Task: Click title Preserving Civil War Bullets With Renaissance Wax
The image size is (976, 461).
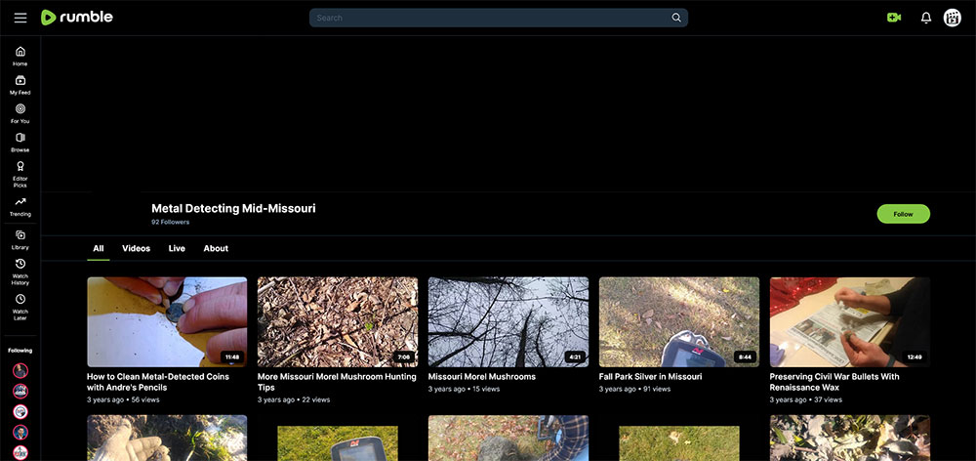Action: [x=834, y=382]
